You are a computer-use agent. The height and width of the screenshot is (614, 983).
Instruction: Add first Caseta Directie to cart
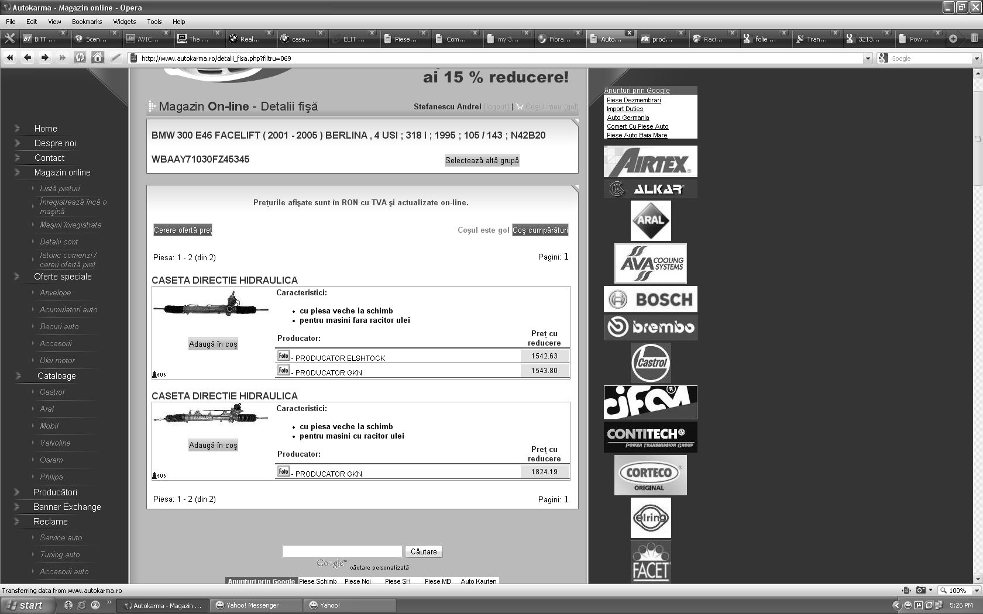click(213, 344)
